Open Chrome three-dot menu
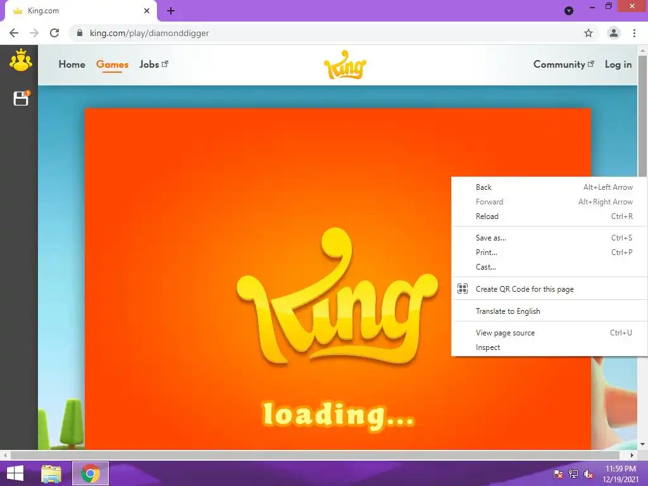The image size is (648, 486). tap(634, 33)
